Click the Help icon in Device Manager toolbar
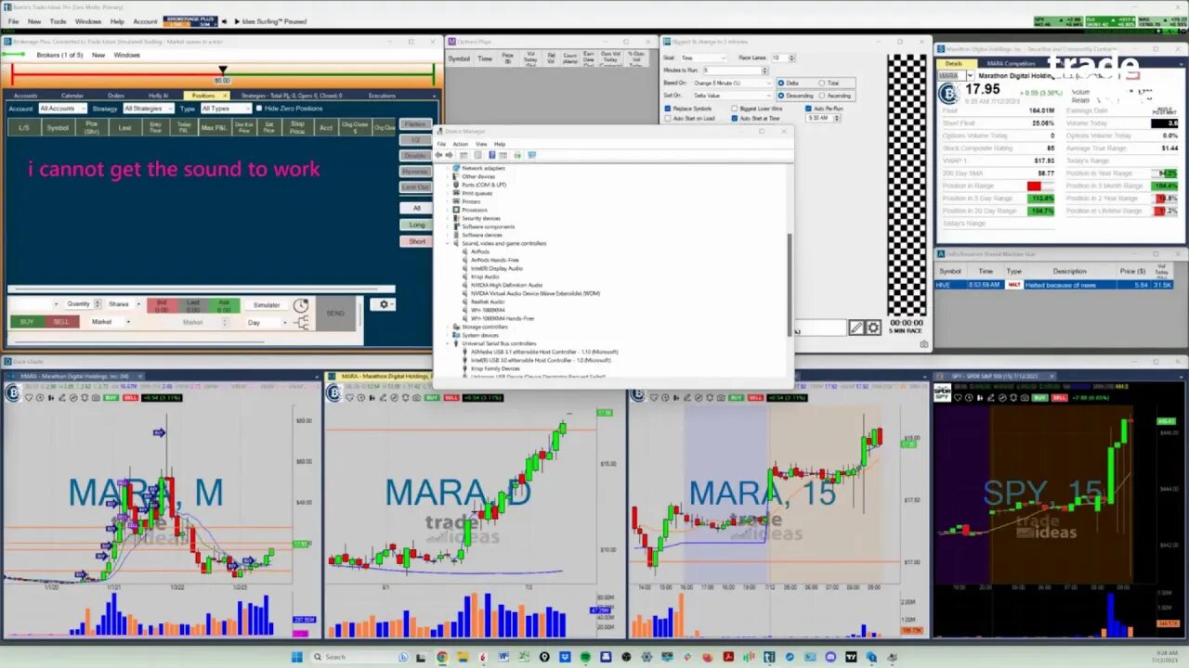 (492, 155)
